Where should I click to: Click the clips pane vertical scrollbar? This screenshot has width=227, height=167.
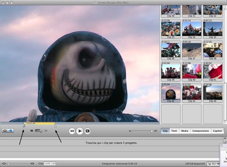click(x=225, y=102)
